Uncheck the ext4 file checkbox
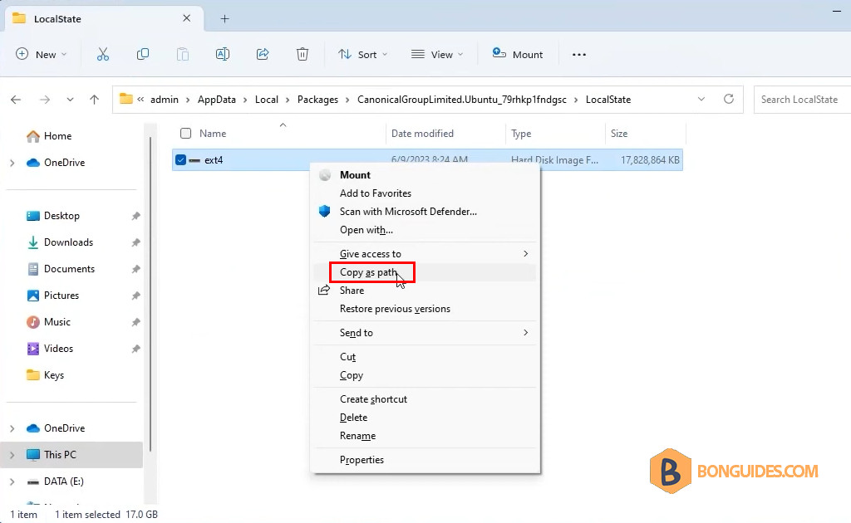 point(180,160)
